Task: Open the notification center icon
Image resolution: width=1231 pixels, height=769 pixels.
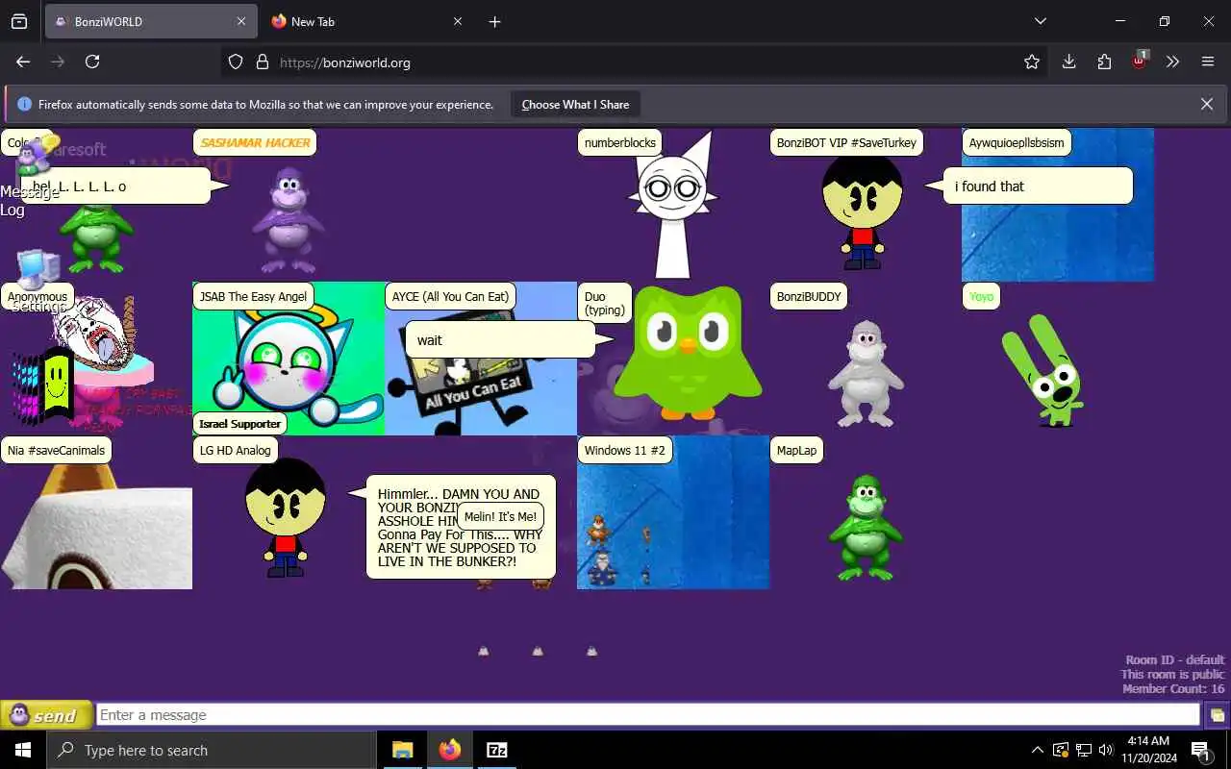Action: [x=1201, y=750]
